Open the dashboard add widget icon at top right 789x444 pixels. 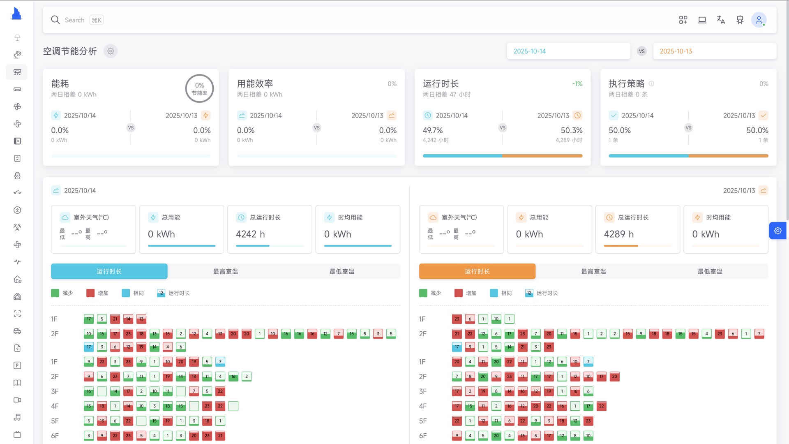[683, 20]
